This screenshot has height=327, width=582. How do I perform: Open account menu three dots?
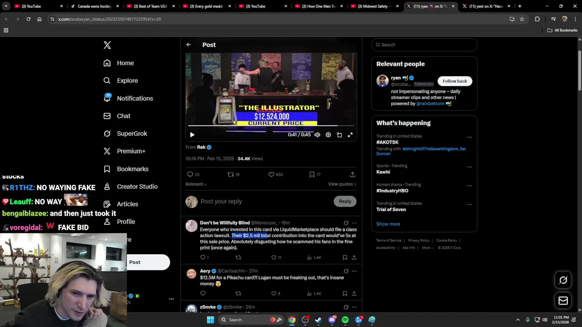point(171,299)
